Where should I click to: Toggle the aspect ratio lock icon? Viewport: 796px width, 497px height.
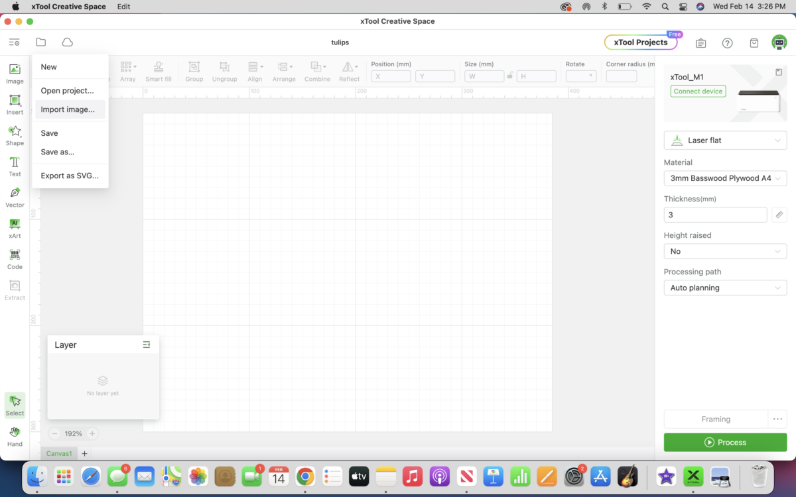pyautogui.click(x=510, y=76)
